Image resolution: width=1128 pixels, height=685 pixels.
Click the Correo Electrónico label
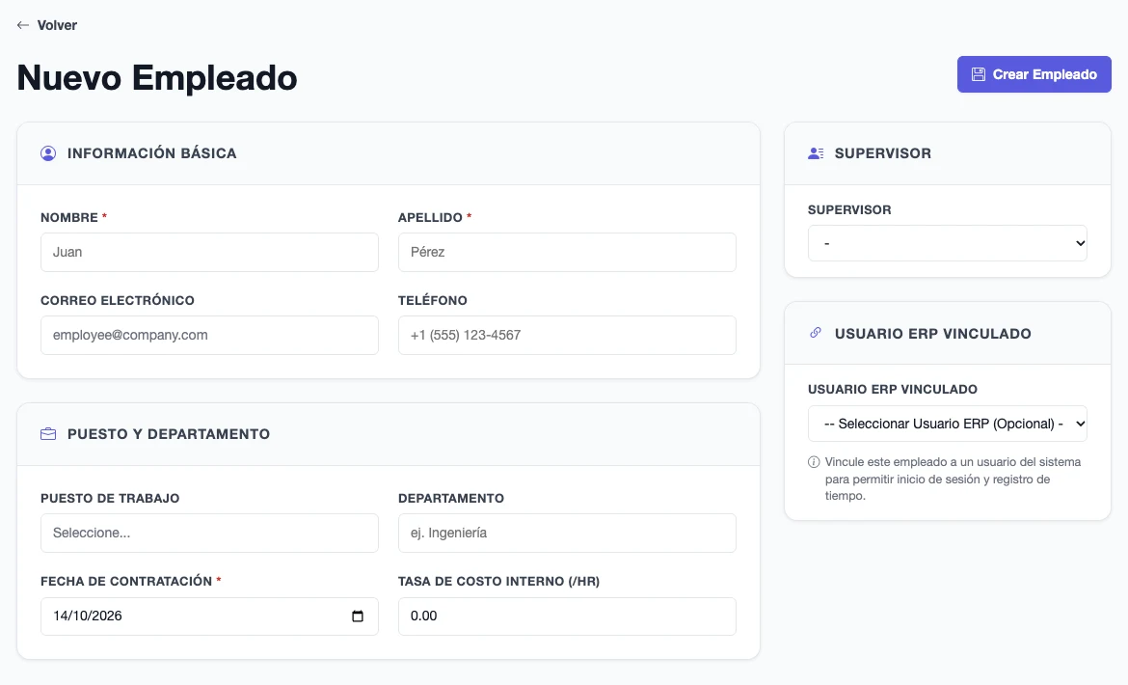pos(118,300)
